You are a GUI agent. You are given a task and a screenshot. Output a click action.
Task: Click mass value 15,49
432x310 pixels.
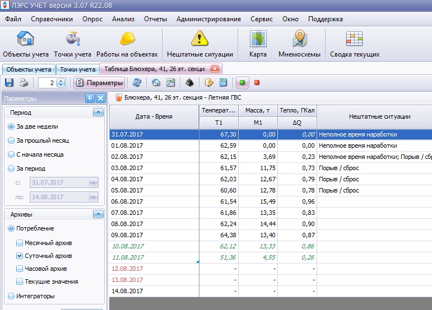pyautogui.click(x=267, y=201)
